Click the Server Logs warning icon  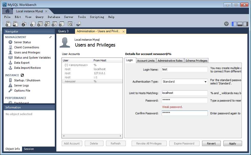[11, 85]
